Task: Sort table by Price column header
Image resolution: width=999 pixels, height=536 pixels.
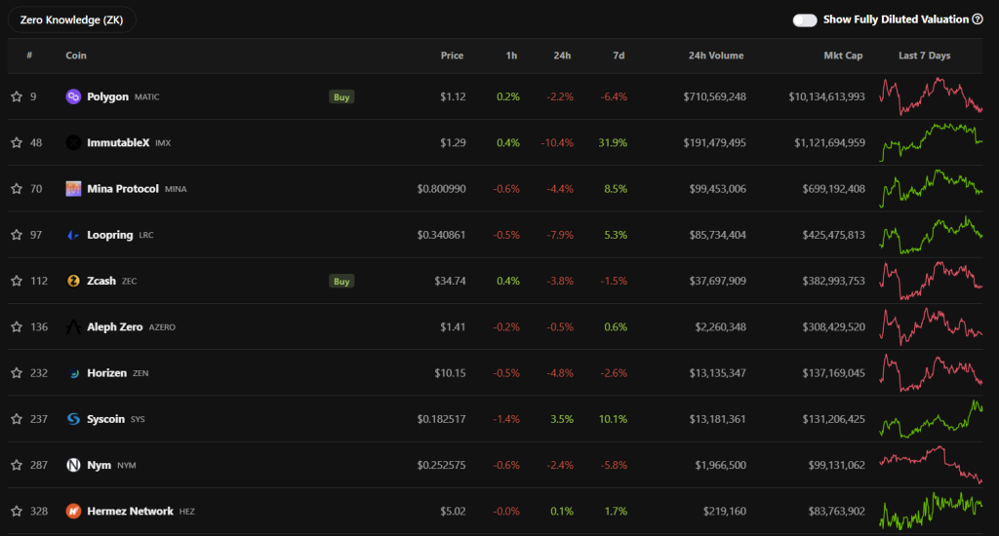Action: [x=452, y=56]
